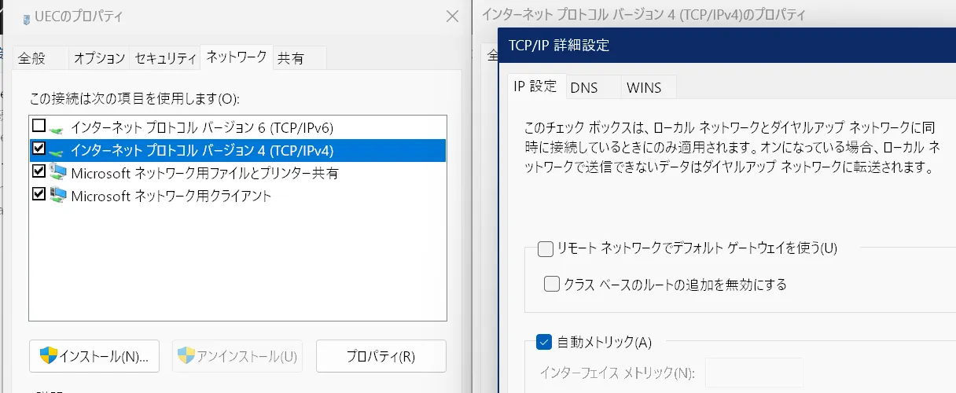956x393 pixels.
Task: Click the IPv4 network adapter icon
Action: click(58, 149)
